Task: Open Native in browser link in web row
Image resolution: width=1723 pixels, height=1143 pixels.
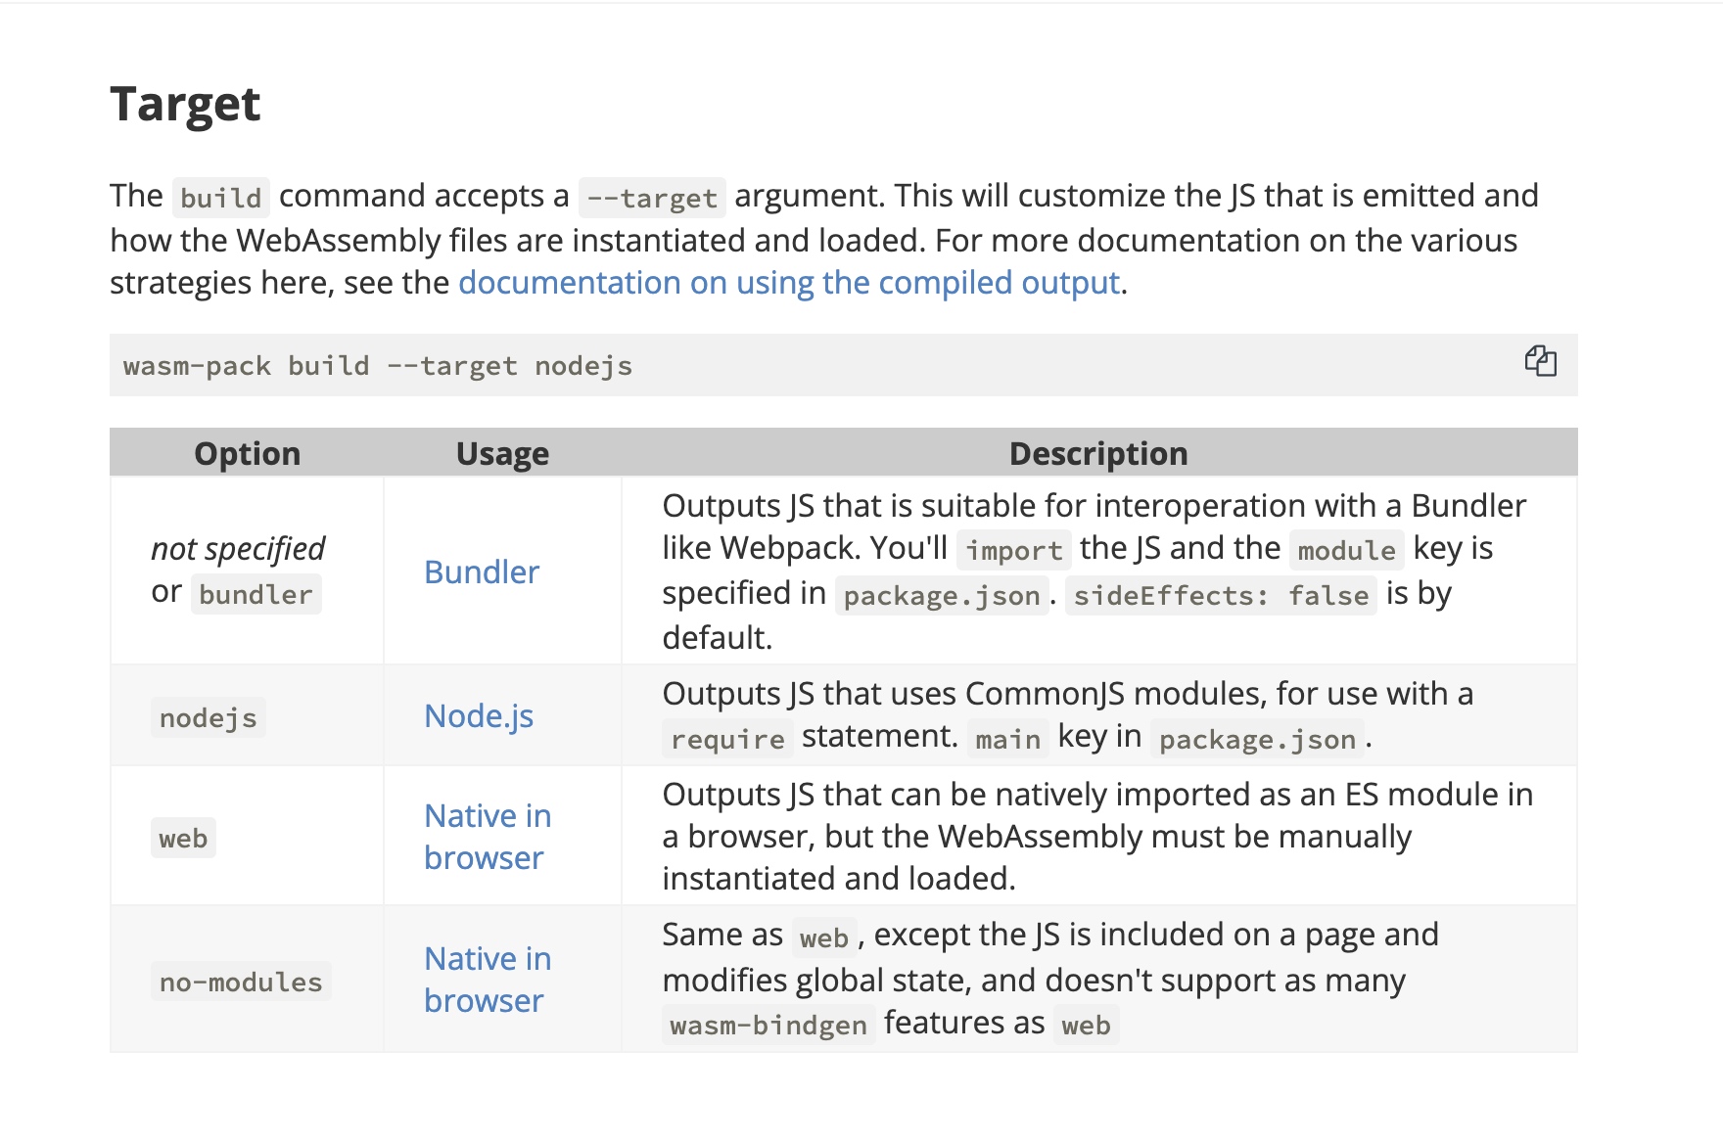Action: 487,837
